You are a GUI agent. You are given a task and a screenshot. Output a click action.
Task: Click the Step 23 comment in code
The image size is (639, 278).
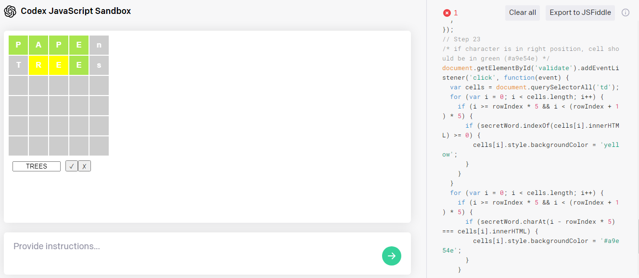[461, 39]
